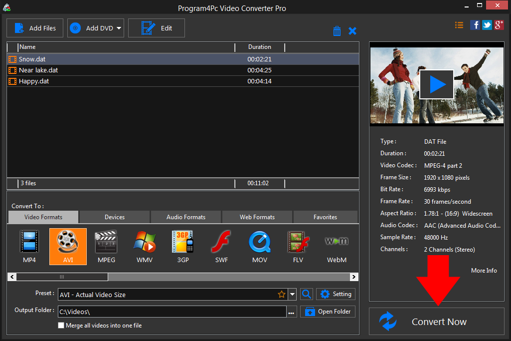The image size is (511, 341).
Task: Select the AVI format icon
Action: pos(68,246)
